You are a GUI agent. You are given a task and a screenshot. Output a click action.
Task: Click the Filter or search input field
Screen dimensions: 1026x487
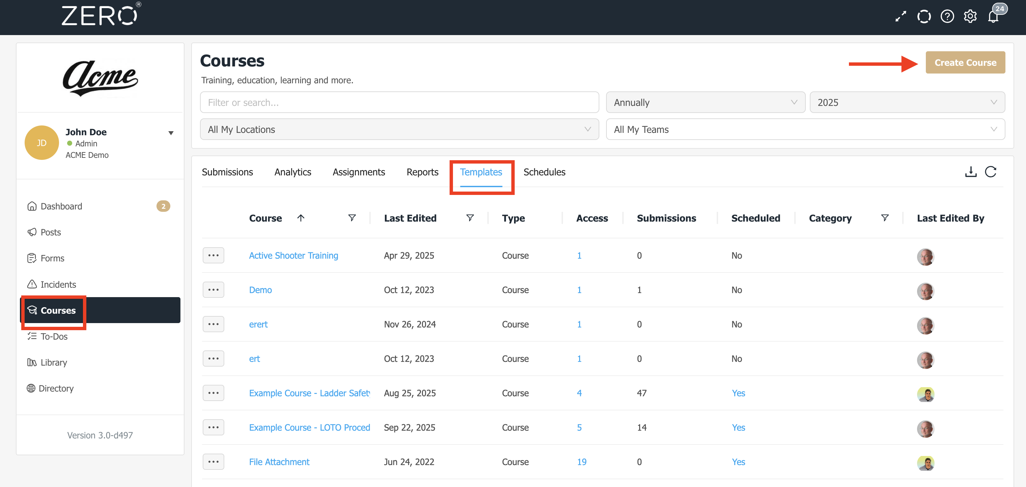tap(399, 102)
